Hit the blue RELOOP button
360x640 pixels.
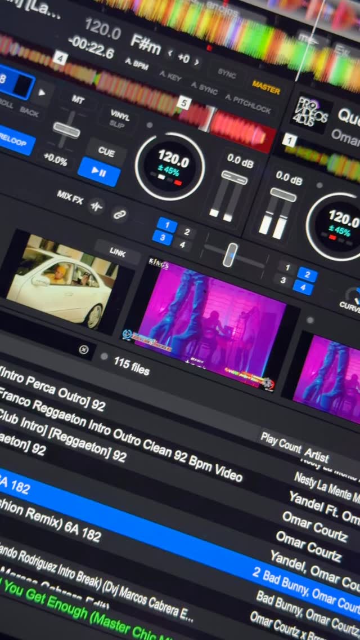coord(15,140)
